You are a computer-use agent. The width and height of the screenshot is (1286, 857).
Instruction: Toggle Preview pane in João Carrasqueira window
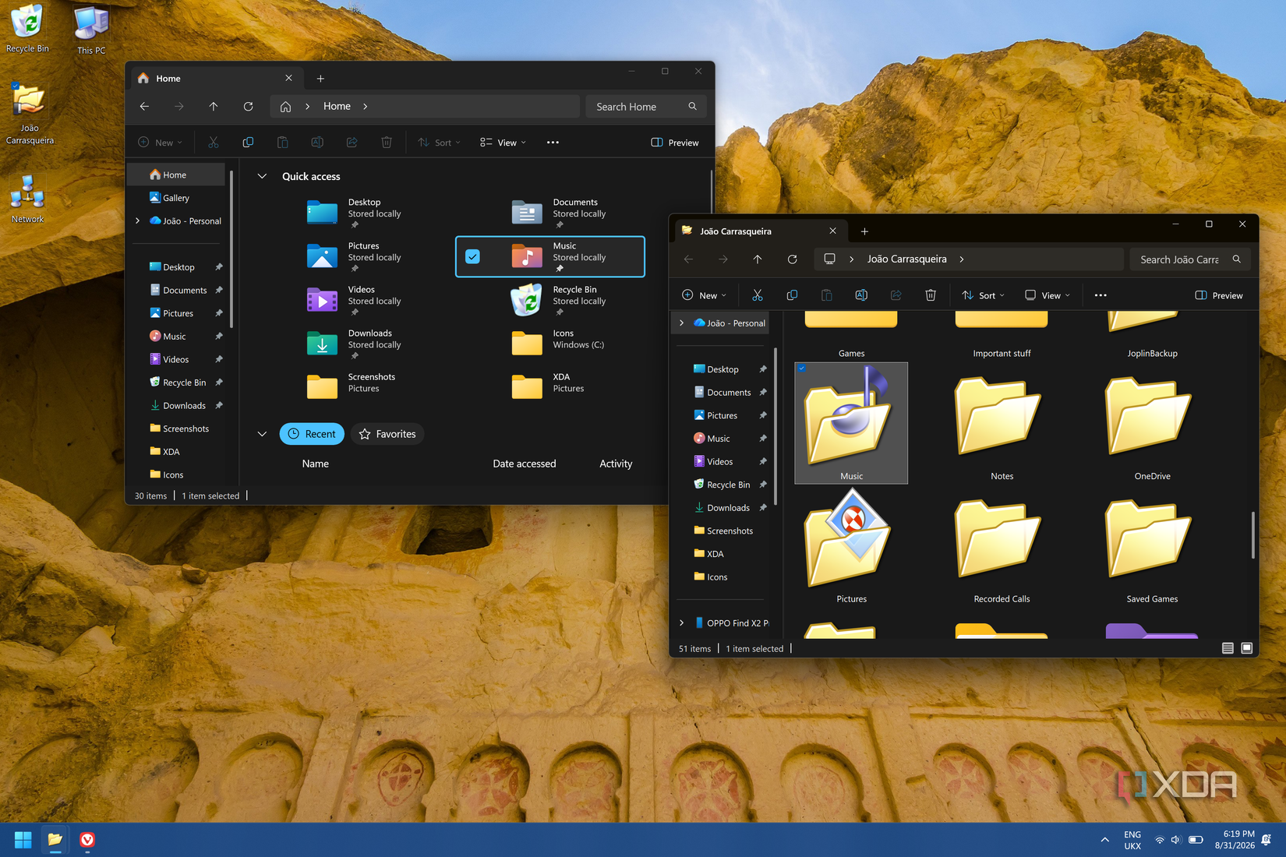coord(1219,295)
